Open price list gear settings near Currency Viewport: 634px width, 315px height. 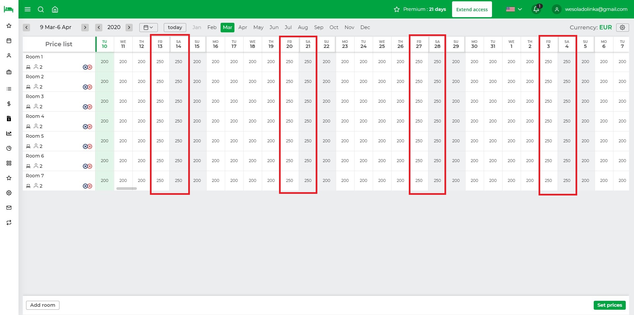[622, 27]
